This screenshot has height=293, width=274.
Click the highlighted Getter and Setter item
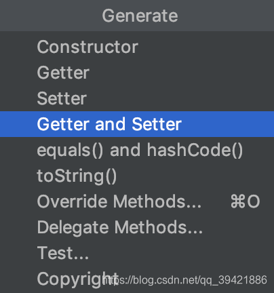tap(137, 124)
